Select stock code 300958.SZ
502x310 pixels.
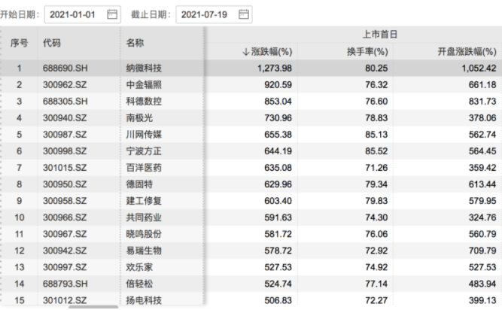tap(65, 201)
